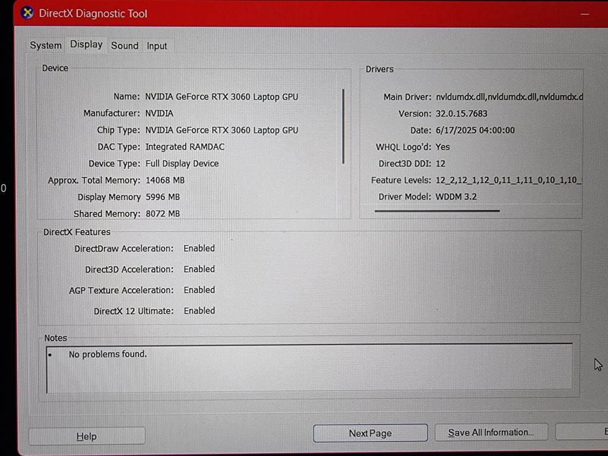The image size is (608, 456).
Task: Click the Integrated RAMDAC value
Action: 185,147
